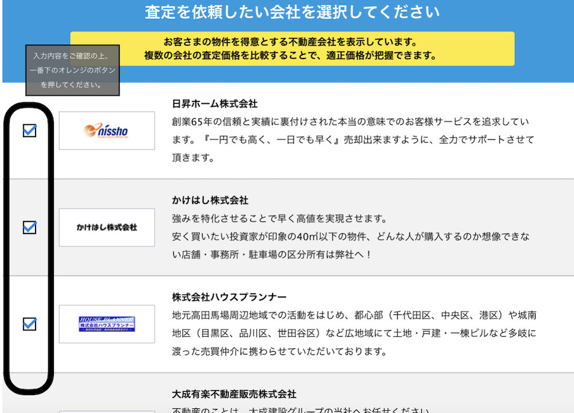
Task: Click the かけはし株式会社 logo image
Action: (107, 227)
